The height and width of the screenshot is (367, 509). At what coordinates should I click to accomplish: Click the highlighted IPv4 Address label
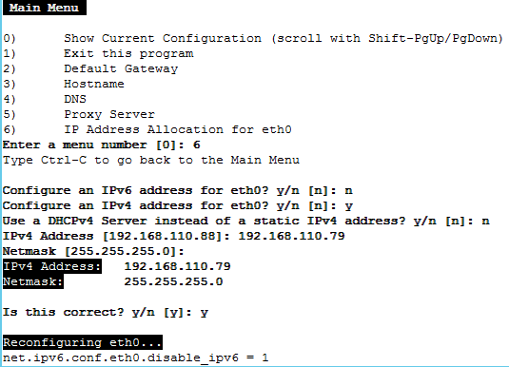tap(52, 266)
